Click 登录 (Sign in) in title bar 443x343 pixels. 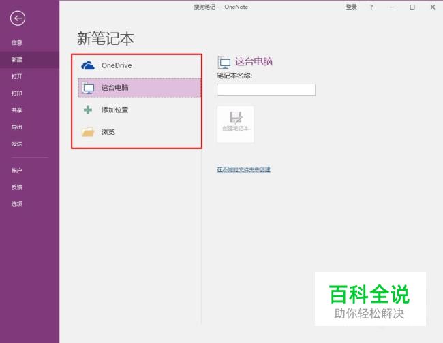pyautogui.click(x=352, y=7)
